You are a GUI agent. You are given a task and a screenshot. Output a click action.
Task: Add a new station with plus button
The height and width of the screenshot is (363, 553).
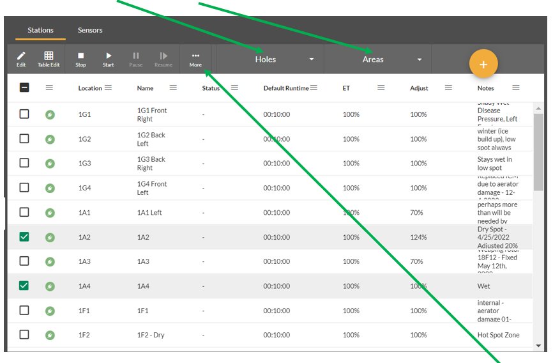point(483,64)
